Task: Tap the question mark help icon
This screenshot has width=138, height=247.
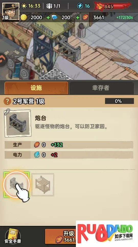Action: [x=7, y=101]
